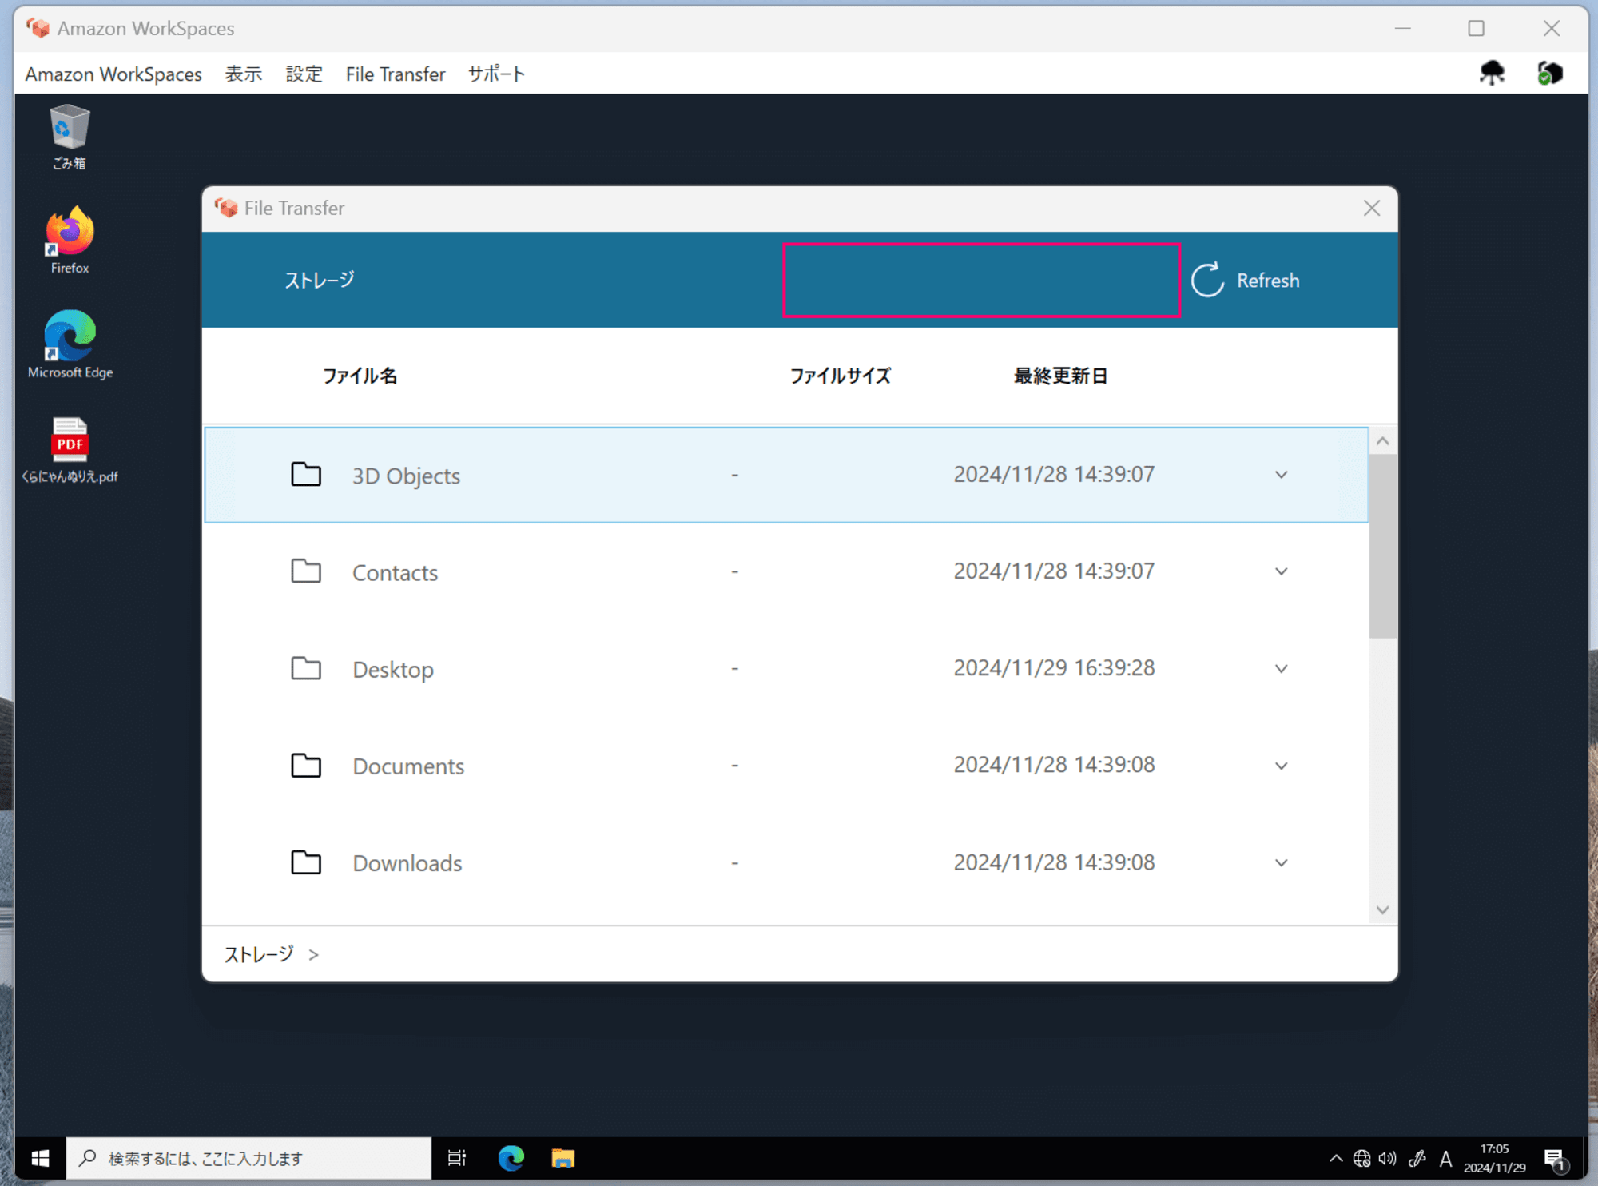
Task: Click the WorkSpaces green-check status icon
Action: tap(1549, 73)
